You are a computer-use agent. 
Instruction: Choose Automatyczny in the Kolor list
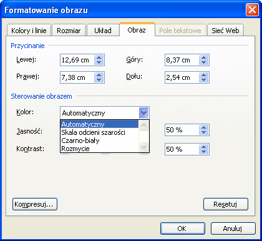coord(100,124)
